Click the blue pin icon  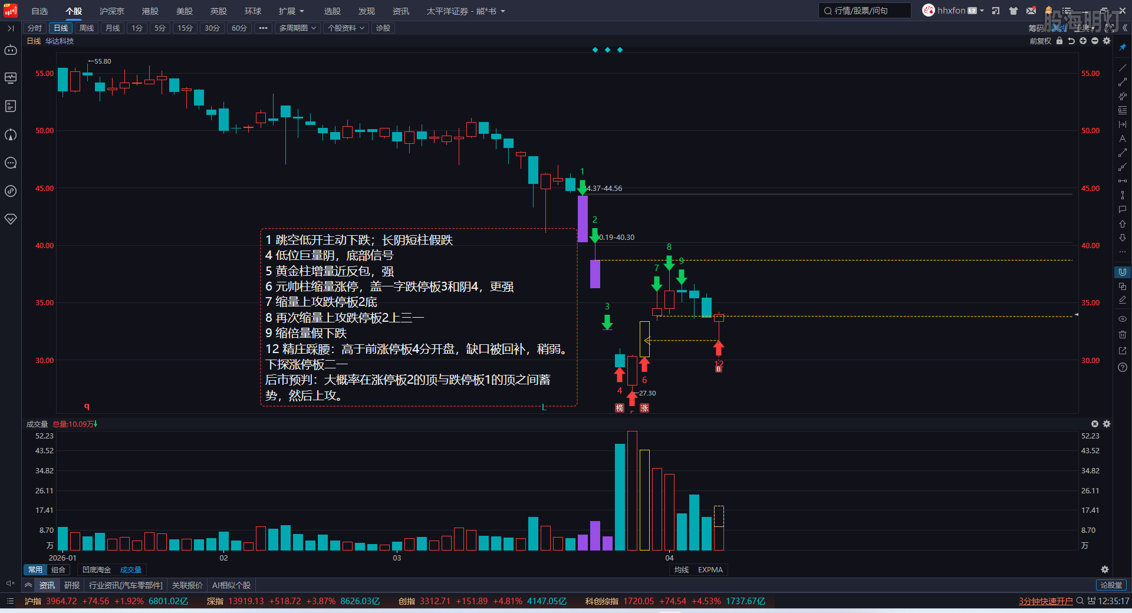click(x=1122, y=47)
